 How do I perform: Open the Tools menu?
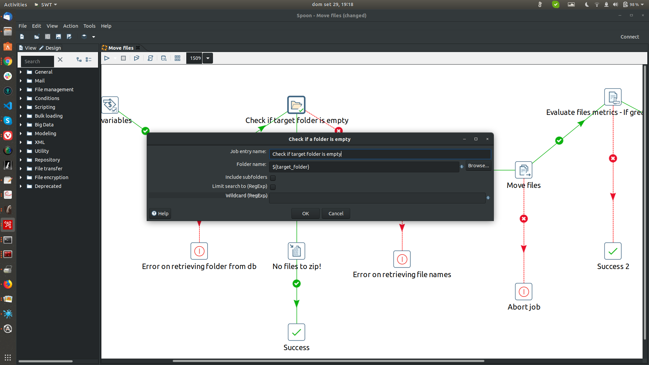click(89, 26)
